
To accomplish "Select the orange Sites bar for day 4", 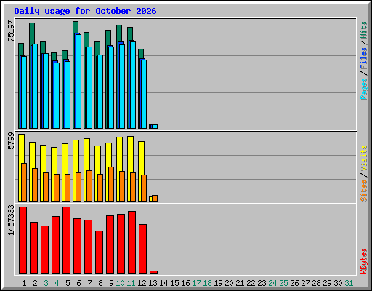I will click(57, 188).
